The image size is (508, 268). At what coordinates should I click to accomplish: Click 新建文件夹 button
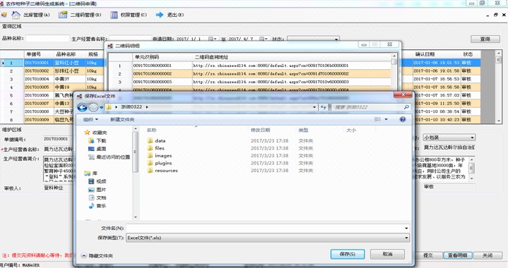(122, 119)
